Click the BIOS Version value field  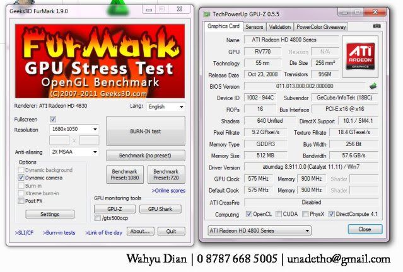pyautogui.click(x=305, y=86)
